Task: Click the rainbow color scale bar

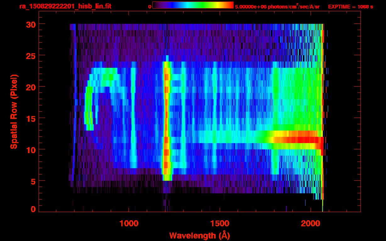Action: point(193,5)
